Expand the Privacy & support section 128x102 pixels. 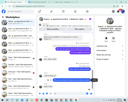110,59
